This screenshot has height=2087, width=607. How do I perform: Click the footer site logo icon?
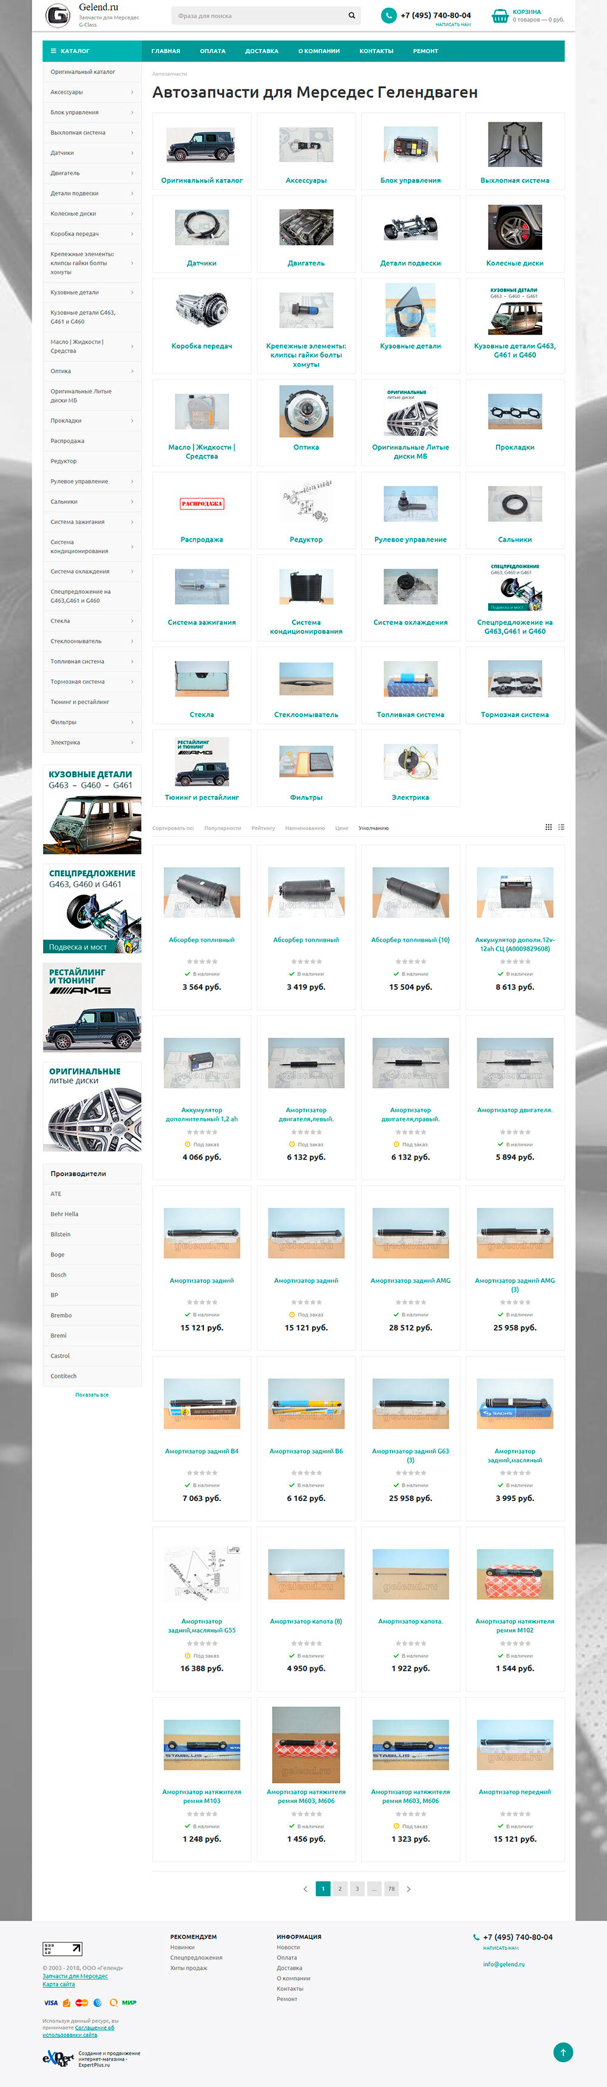point(63,1949)
